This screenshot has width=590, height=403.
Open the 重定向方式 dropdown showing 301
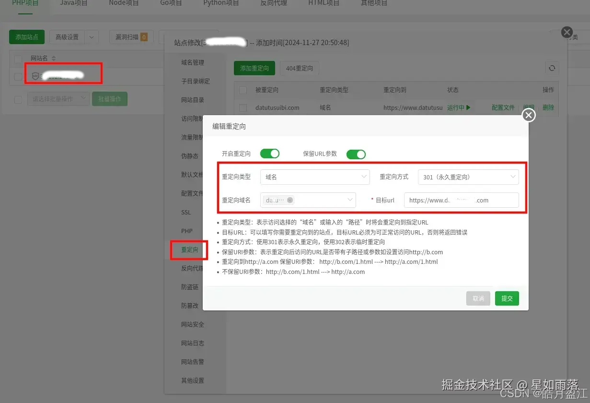468,177
